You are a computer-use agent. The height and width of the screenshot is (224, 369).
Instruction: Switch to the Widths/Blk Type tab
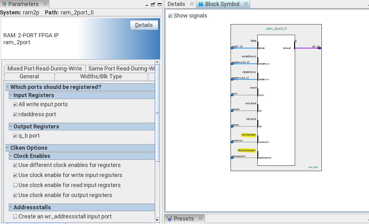tap(101, 76)
